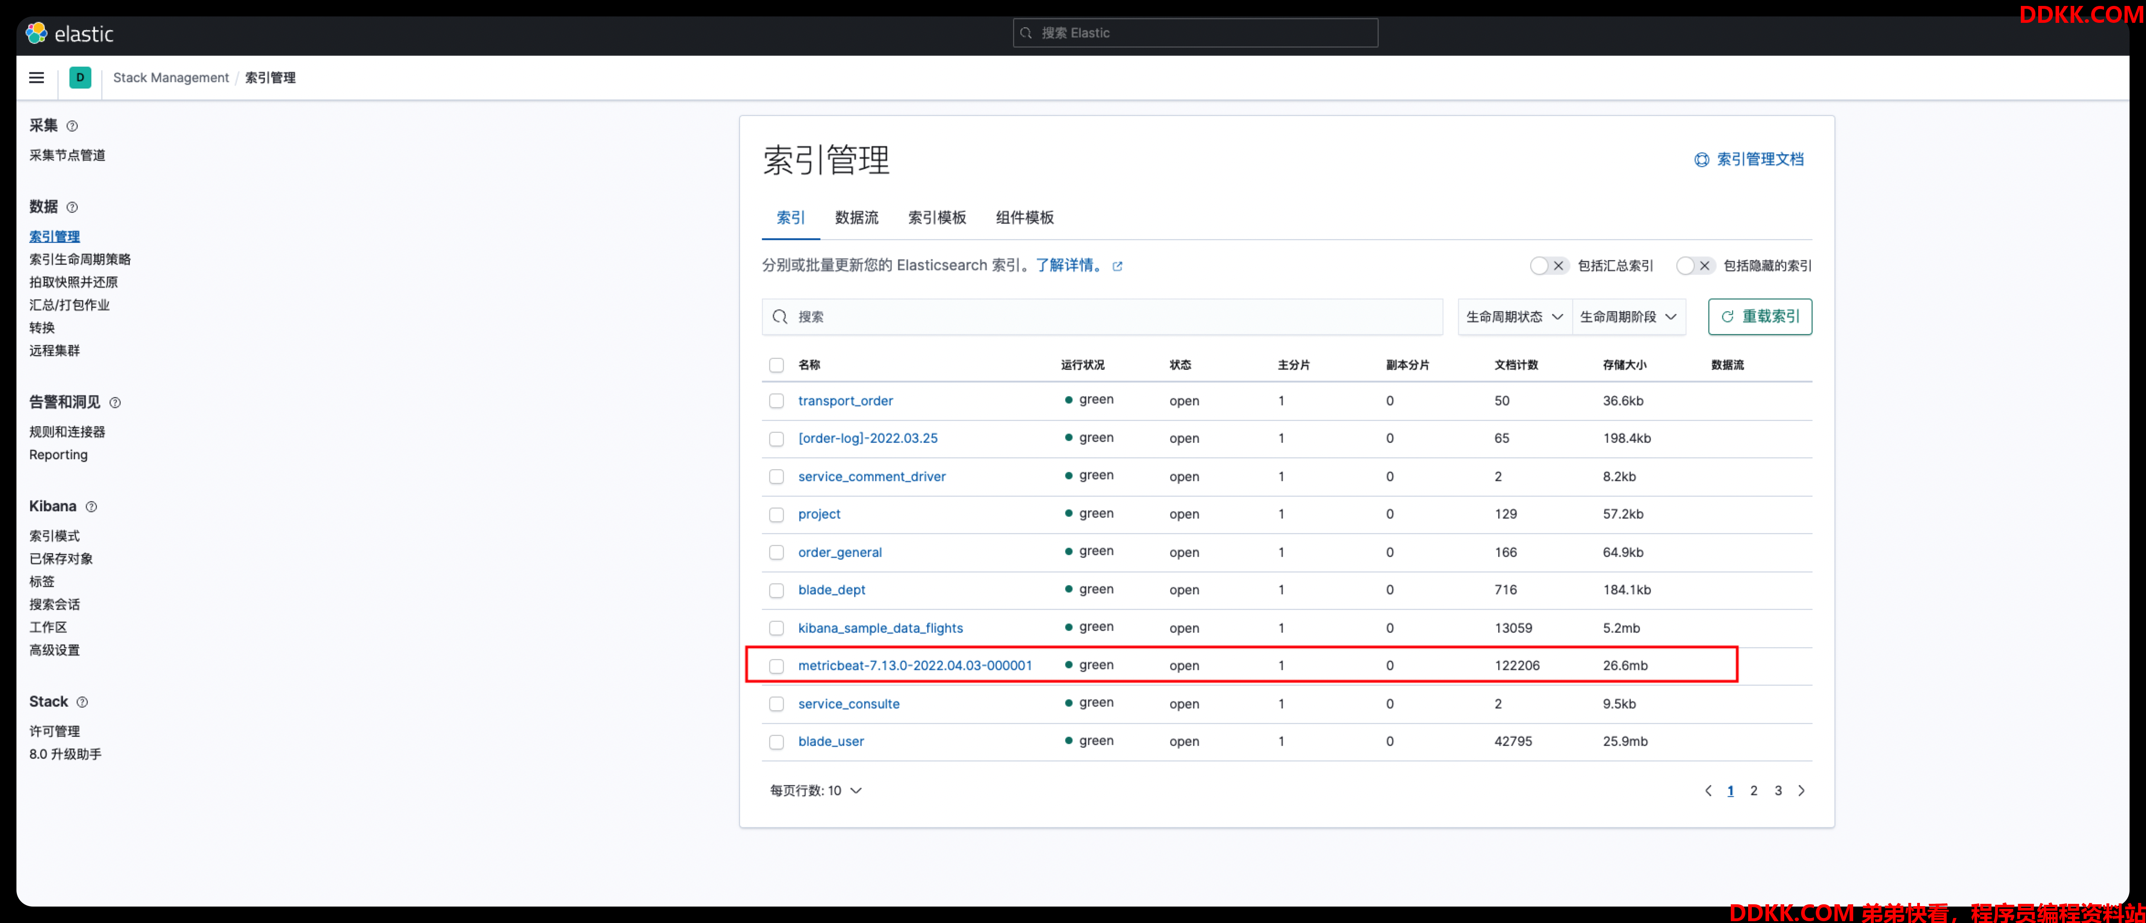Viewport: 2146px width, 923px height.
Task: Open 许可管理 in sidebar
Action: [x=55, y=732]
